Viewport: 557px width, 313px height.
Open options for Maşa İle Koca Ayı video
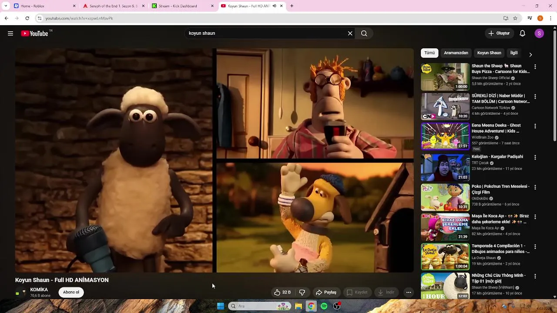[x=535, y=216]
